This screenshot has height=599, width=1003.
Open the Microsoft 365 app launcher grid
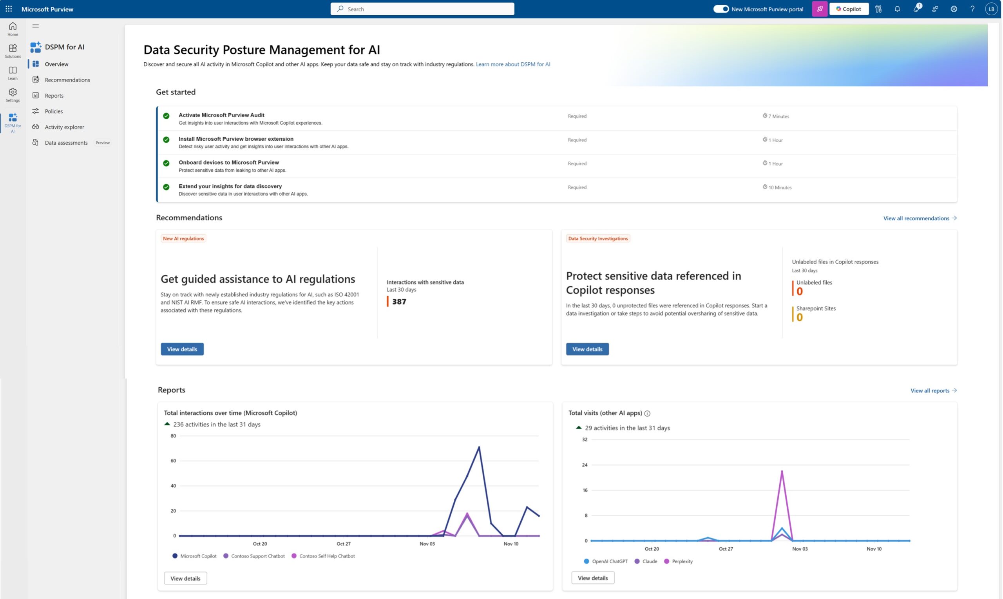click(x=9, y=9)
